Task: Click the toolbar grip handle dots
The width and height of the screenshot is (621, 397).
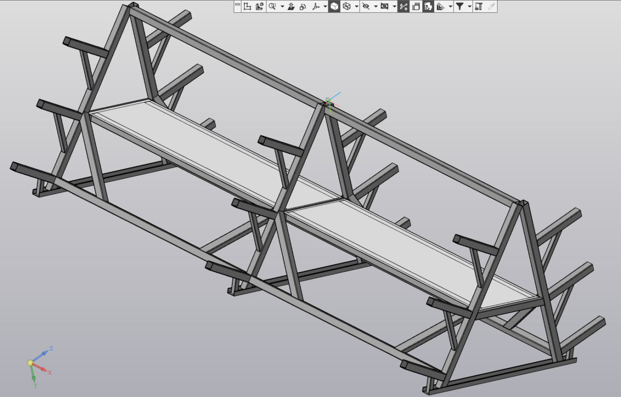Action: 237,5
